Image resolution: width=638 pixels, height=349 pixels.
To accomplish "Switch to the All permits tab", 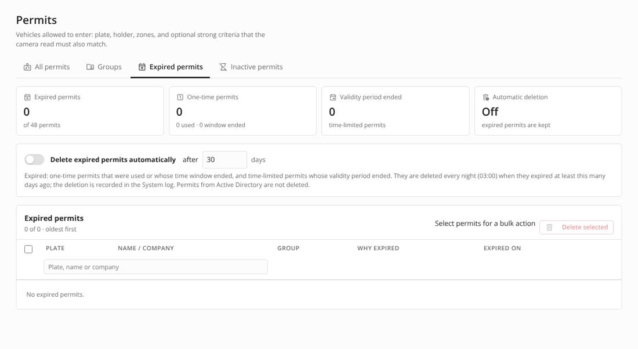I will [x=47, y=67].
